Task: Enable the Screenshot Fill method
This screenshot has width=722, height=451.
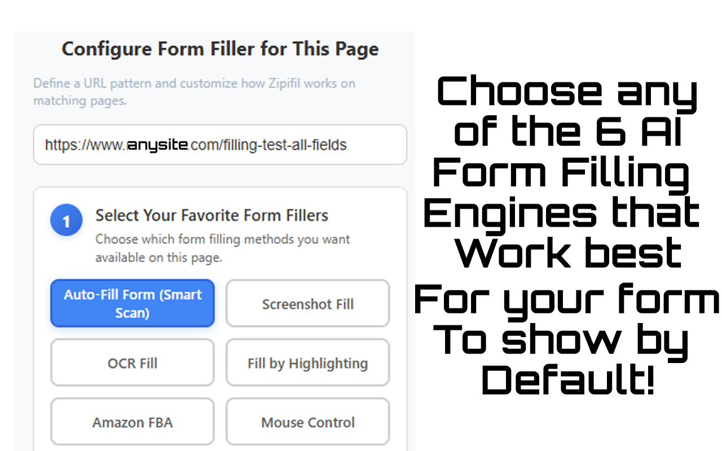Action: point(307,304)
